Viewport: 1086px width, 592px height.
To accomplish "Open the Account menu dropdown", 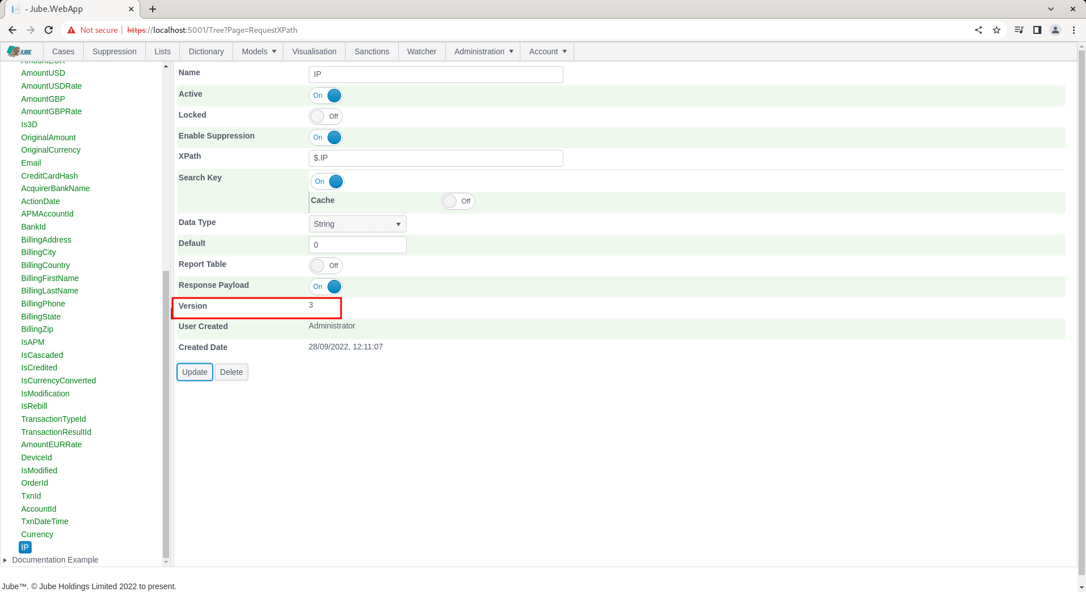I will pos(547,51).
